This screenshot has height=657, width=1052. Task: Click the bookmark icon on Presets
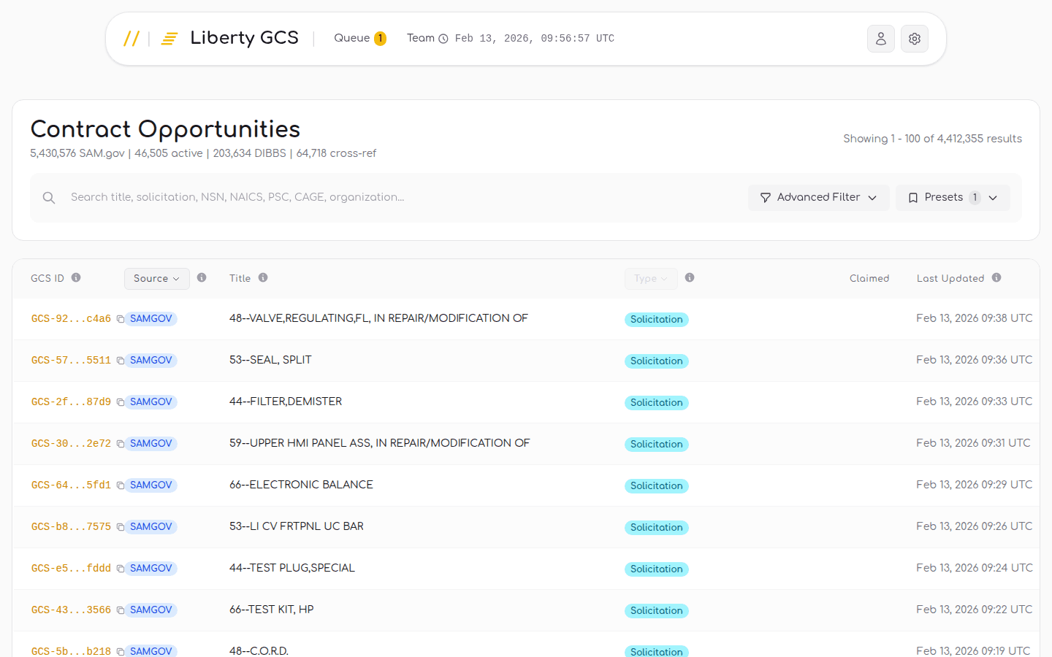coord(914,197)
